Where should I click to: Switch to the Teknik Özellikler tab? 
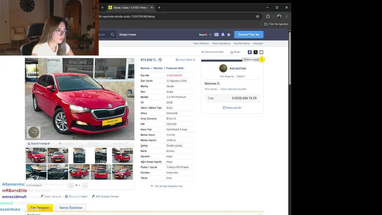pyautogui.click(x=71, y=208)
